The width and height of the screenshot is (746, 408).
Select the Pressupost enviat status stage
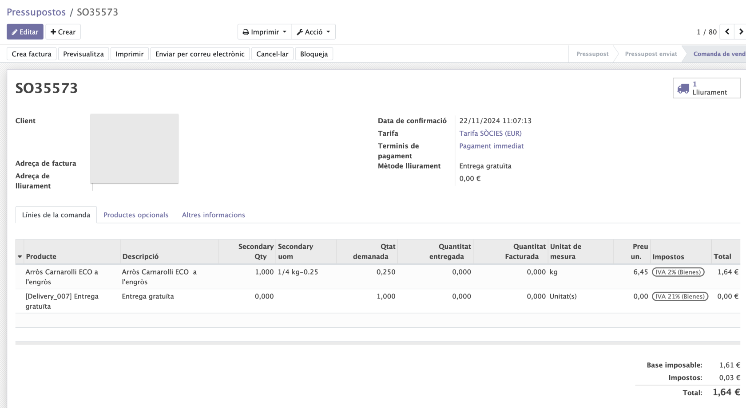[651, 54]
